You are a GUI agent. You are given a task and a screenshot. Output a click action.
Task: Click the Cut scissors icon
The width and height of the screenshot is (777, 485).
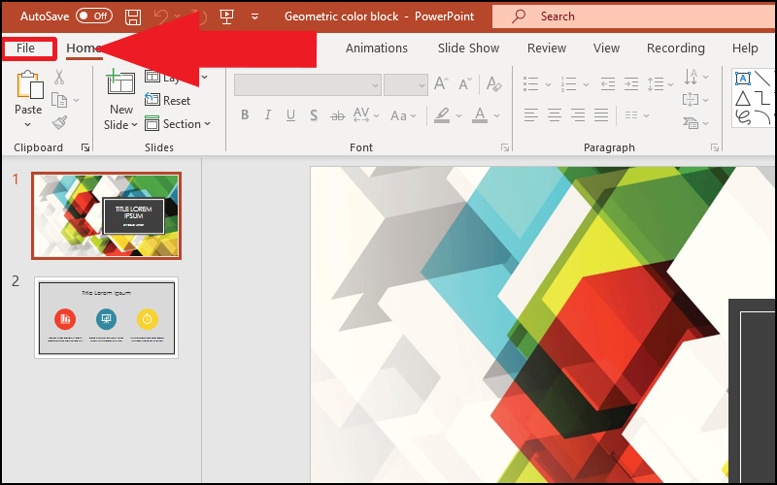[59, 77]
